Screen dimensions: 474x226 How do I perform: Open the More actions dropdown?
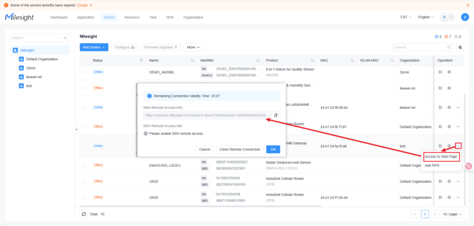pos(193,47)
